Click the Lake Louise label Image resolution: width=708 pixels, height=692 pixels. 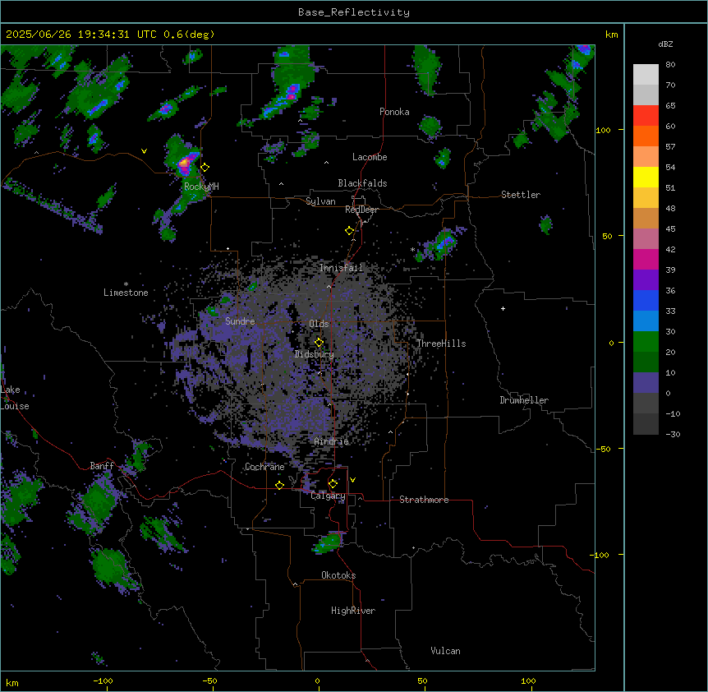click(15, 398)
